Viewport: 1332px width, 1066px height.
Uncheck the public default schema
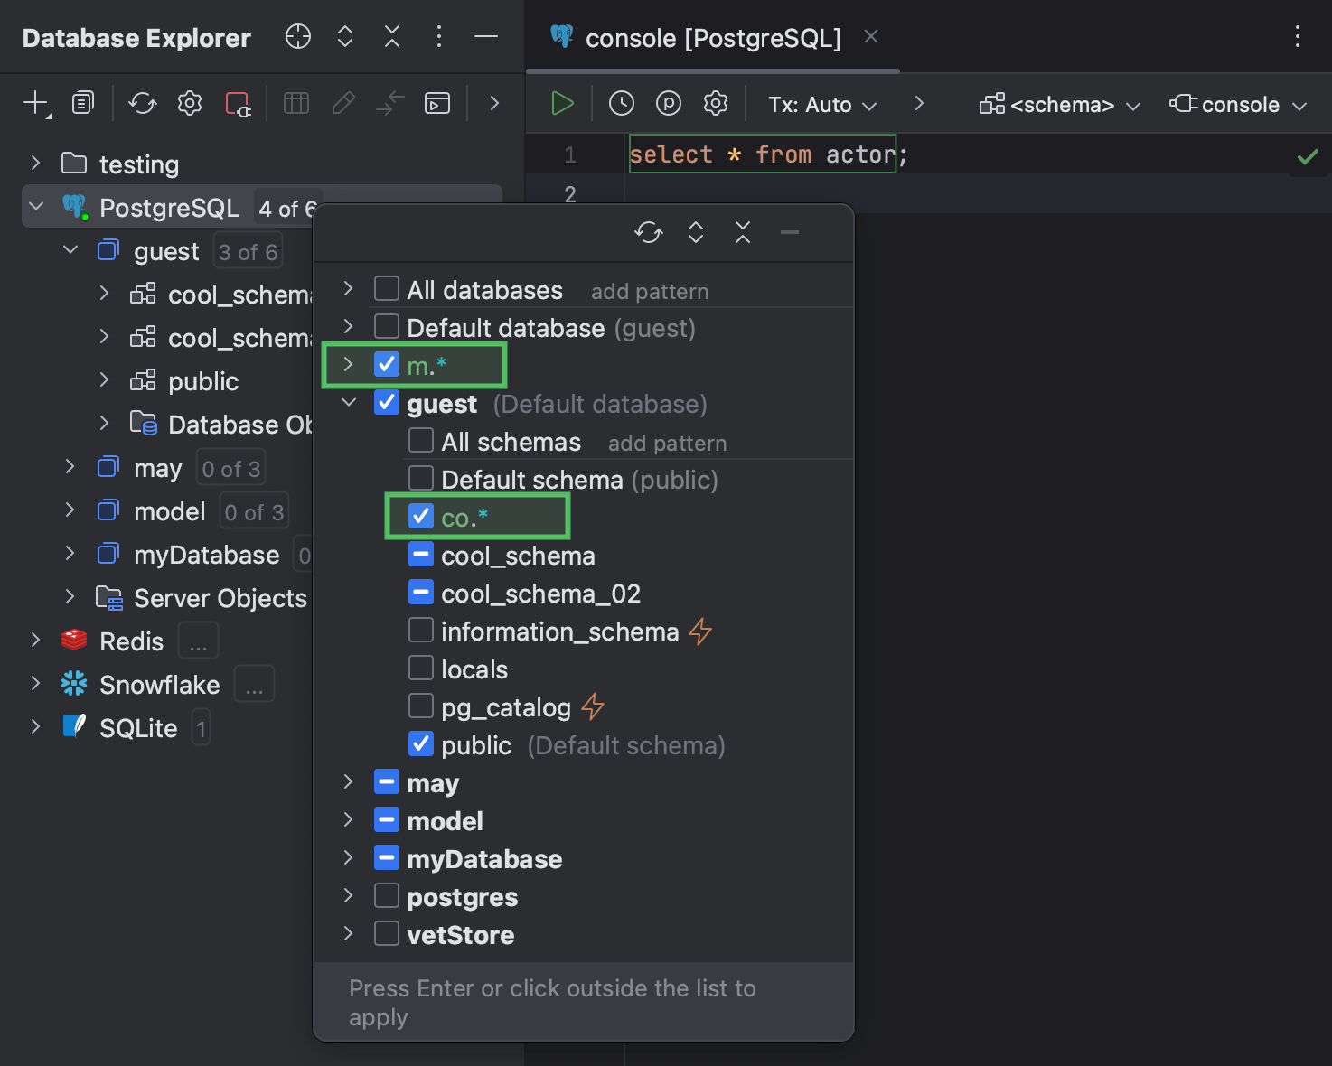pos(420,745)
